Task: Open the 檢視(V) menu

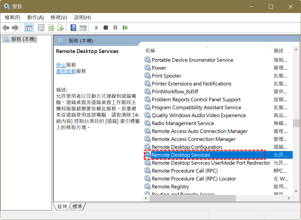Action: (59, 17)
